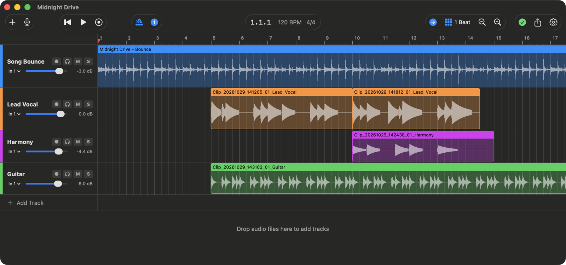
Task: Click the Add Track button
Action: coord(25,203)
